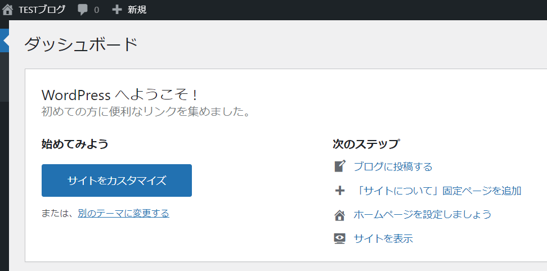This screenshot has height=271, width=547.
Task: Click the comments speech bubble icon
Action: coord(83,10)
